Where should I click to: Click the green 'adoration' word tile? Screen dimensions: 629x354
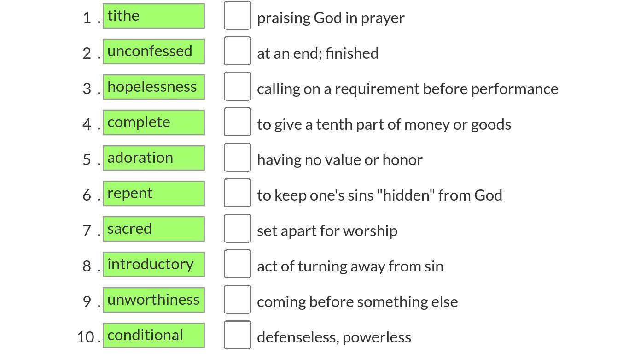(x=154, y=158)
